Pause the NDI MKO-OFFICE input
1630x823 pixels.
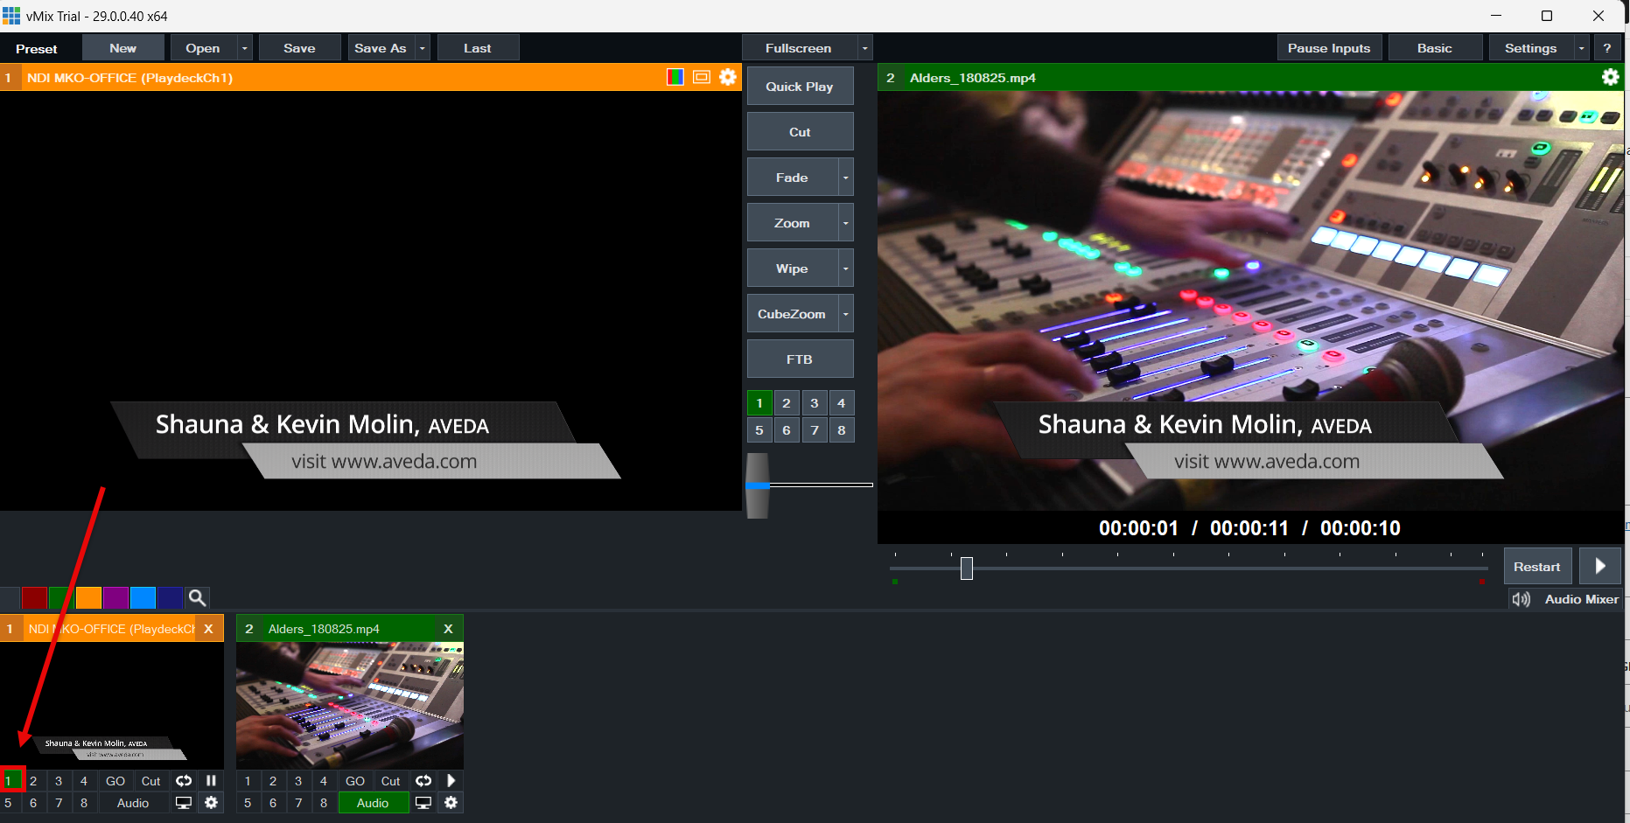[211, 781]
